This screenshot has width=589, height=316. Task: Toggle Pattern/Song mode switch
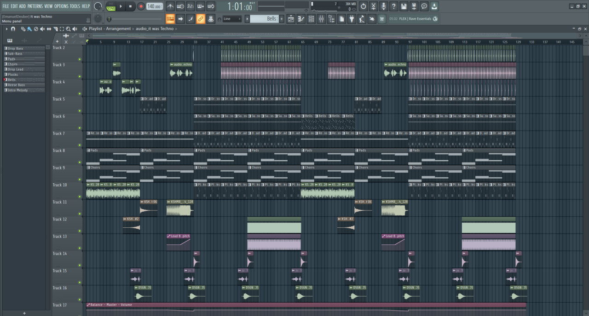pos(111,6)
